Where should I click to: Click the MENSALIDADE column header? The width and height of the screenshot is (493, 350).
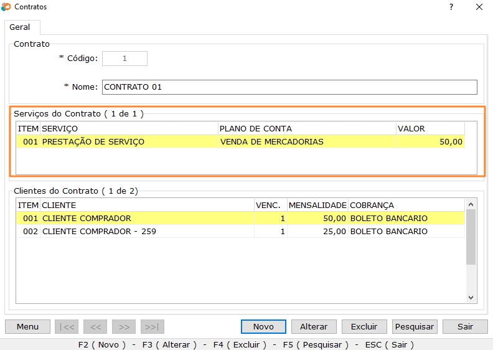pyautogui.click(x=317, y=205)
